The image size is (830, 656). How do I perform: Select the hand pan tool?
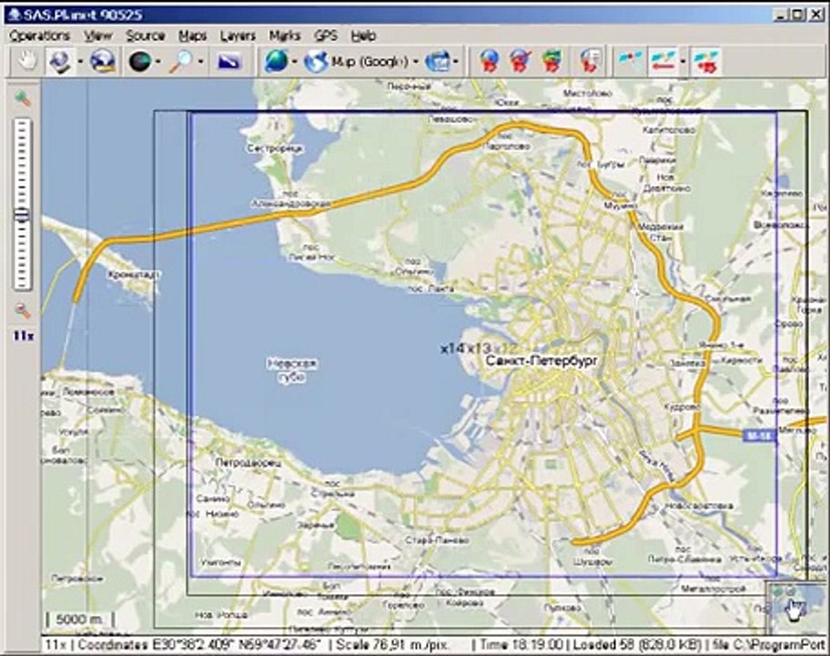coord(25,61)
